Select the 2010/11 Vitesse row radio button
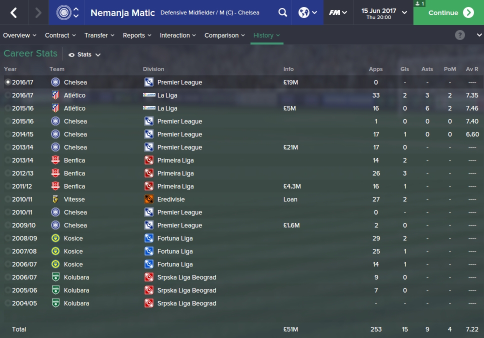484x338 pixels. point(7,199)
